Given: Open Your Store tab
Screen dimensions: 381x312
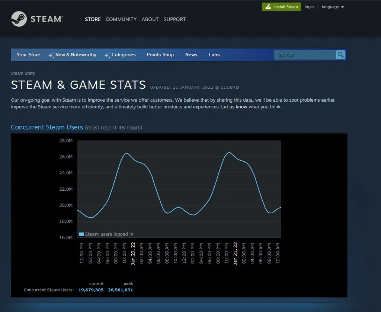Looking at the screenshot, I should tap(28, 55).
